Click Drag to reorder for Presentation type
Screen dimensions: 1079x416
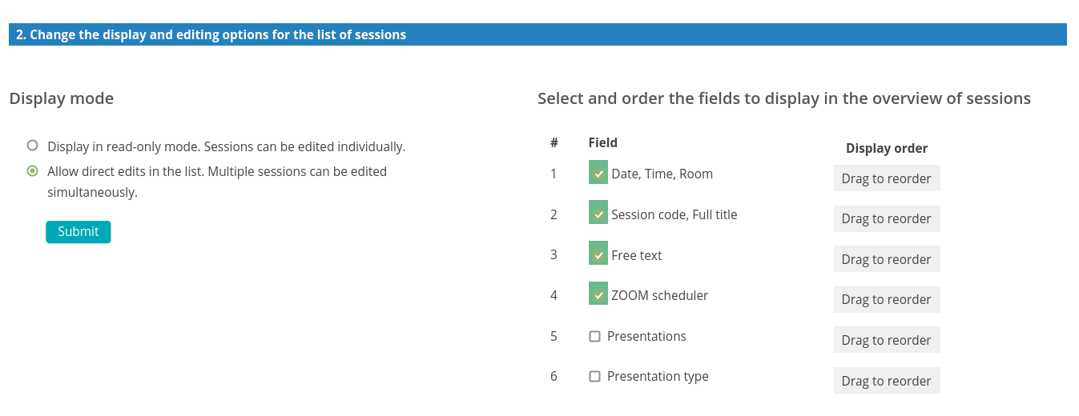coord(887,381)
